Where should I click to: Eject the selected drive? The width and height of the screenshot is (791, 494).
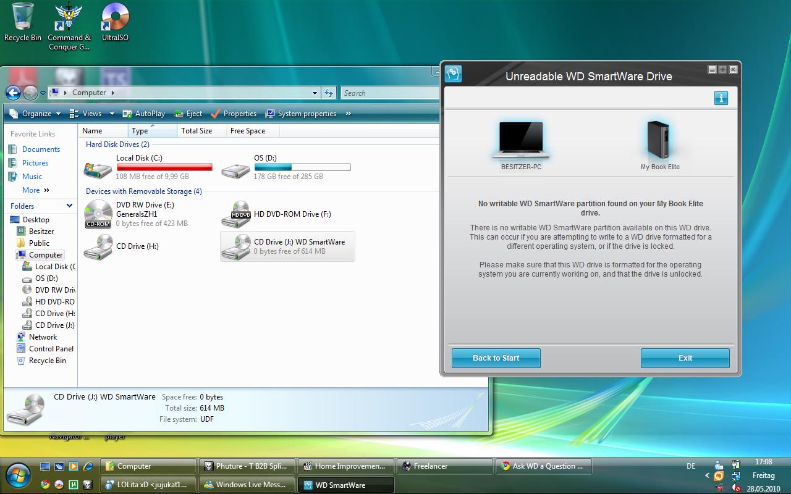pyautogui.click(x=188, y=114)
